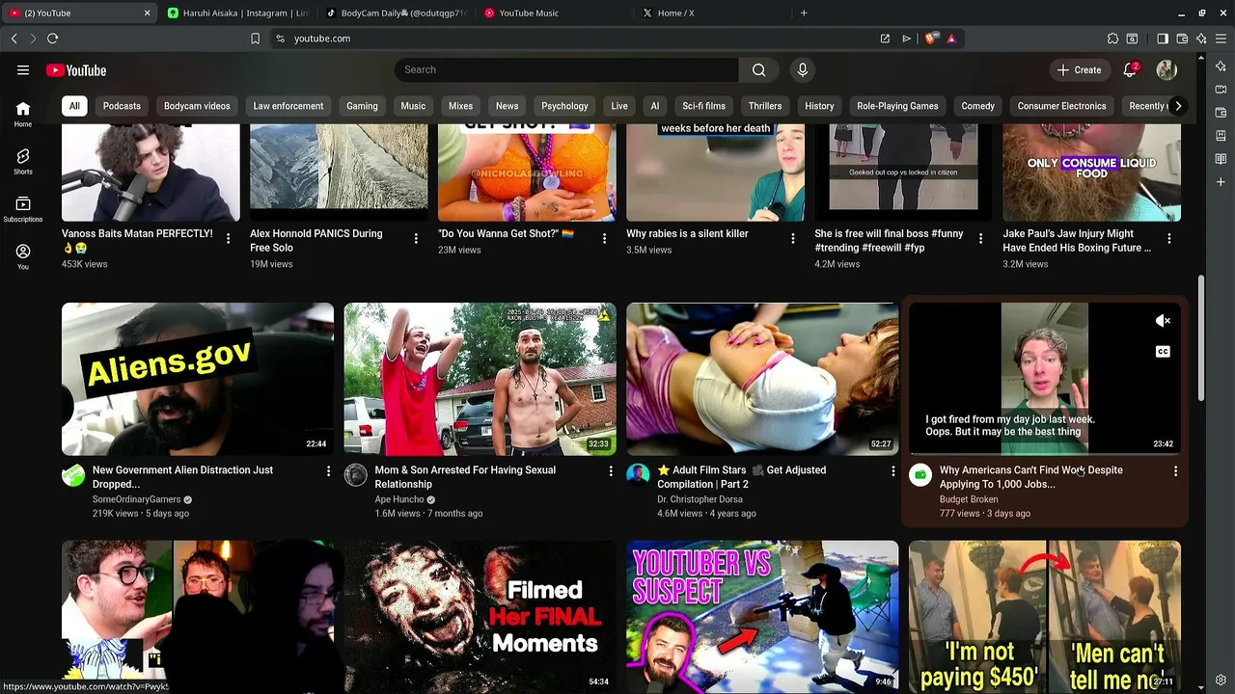Switch to the BodyCam Daily tab
This screenshot has height=694, width=1235.
point(396,13)
